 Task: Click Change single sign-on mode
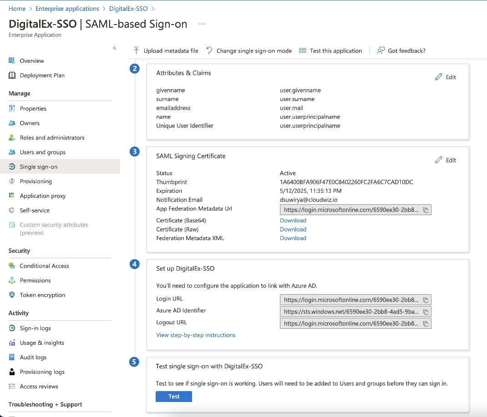tap(249, 51)
